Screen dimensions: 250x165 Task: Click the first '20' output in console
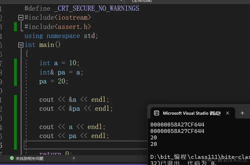point(154,137)
